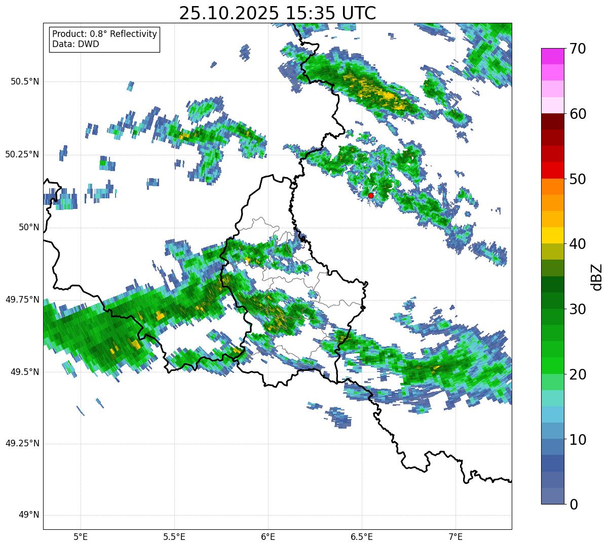Click the latitude label 50.5°N
The height and width of the screenshot is (547, 609).
click(25, 81)
